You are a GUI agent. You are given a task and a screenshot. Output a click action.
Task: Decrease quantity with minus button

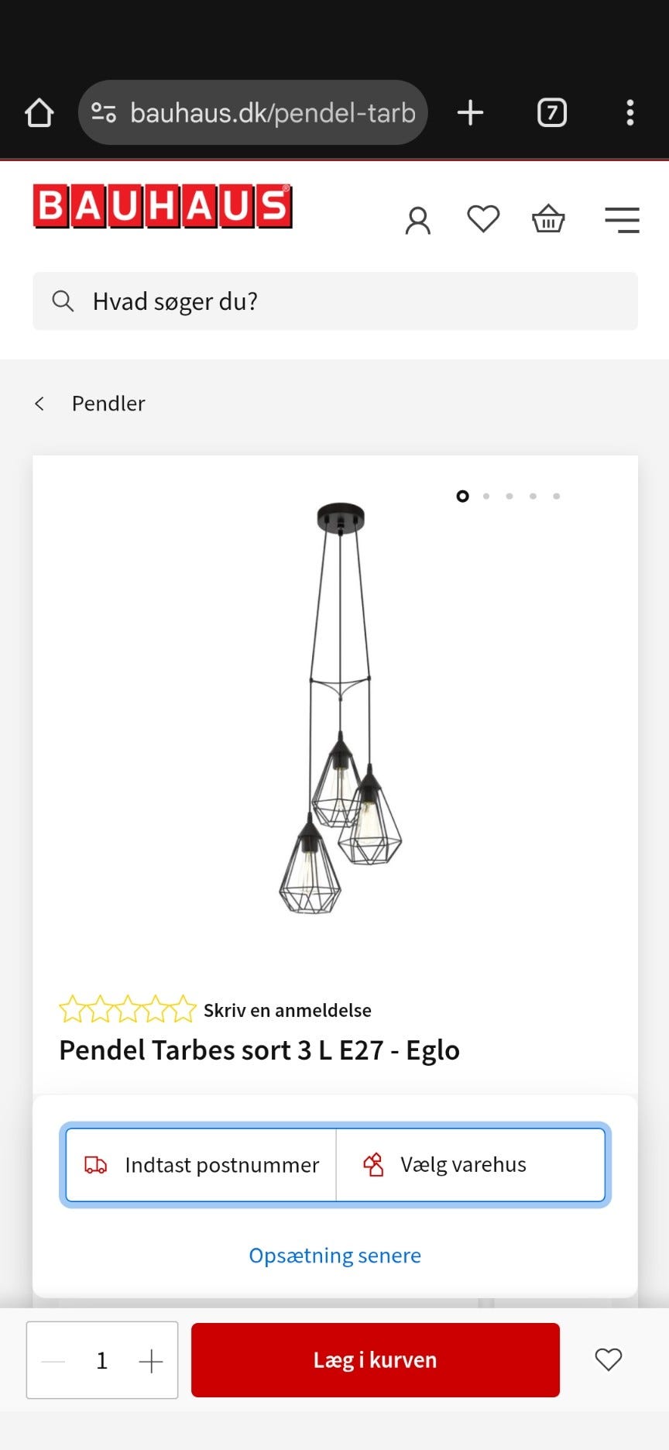point(53,1361)
